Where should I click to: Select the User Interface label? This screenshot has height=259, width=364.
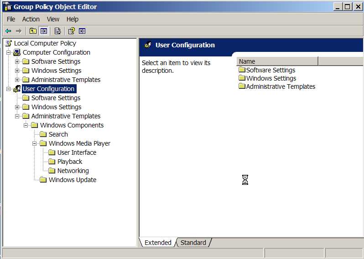tap(77, 152)
